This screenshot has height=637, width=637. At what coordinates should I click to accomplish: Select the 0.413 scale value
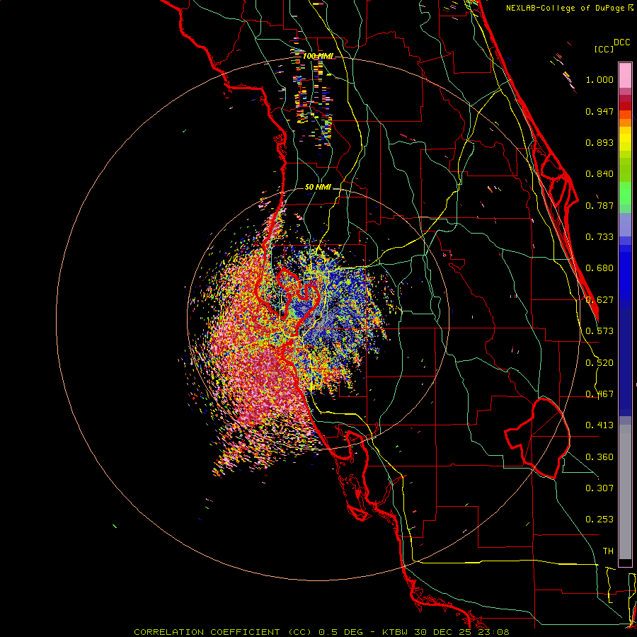599,425
